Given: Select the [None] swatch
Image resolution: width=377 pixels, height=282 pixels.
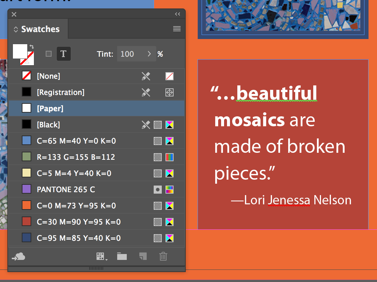Looking at the screenshot, I should click(x=96, y=76).
